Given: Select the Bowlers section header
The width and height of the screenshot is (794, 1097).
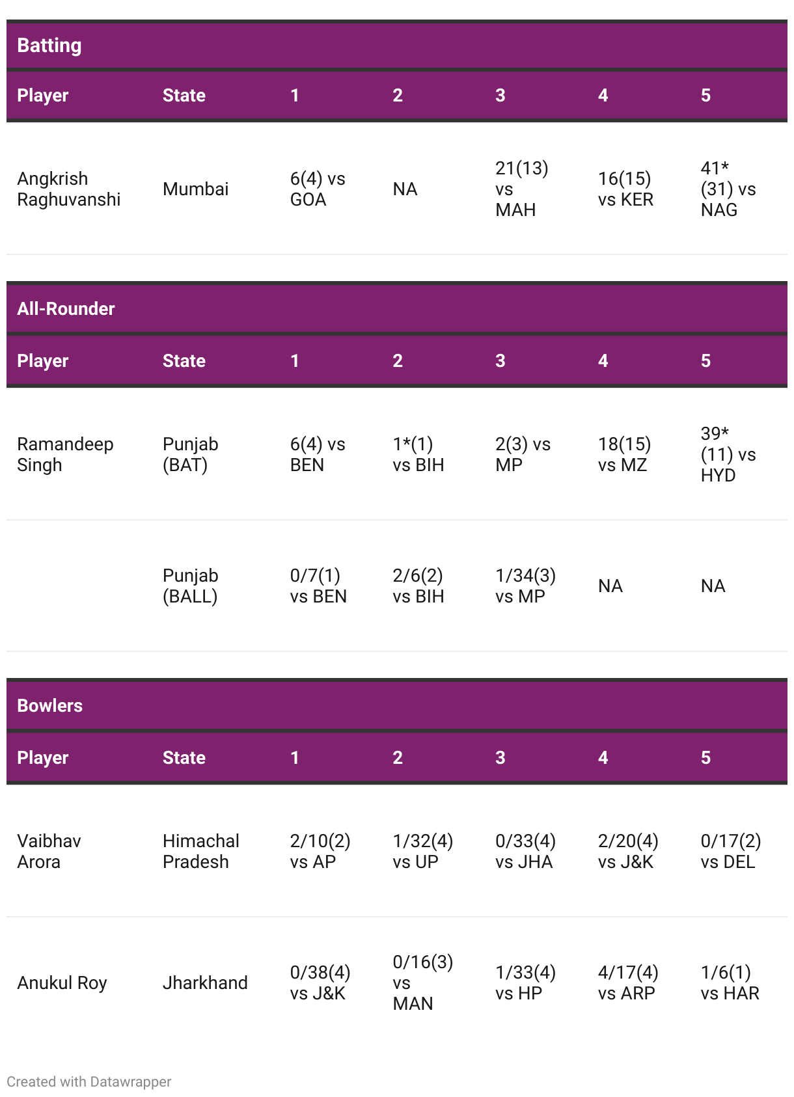Looking at the screenshot, I should (x=50, y=705).
